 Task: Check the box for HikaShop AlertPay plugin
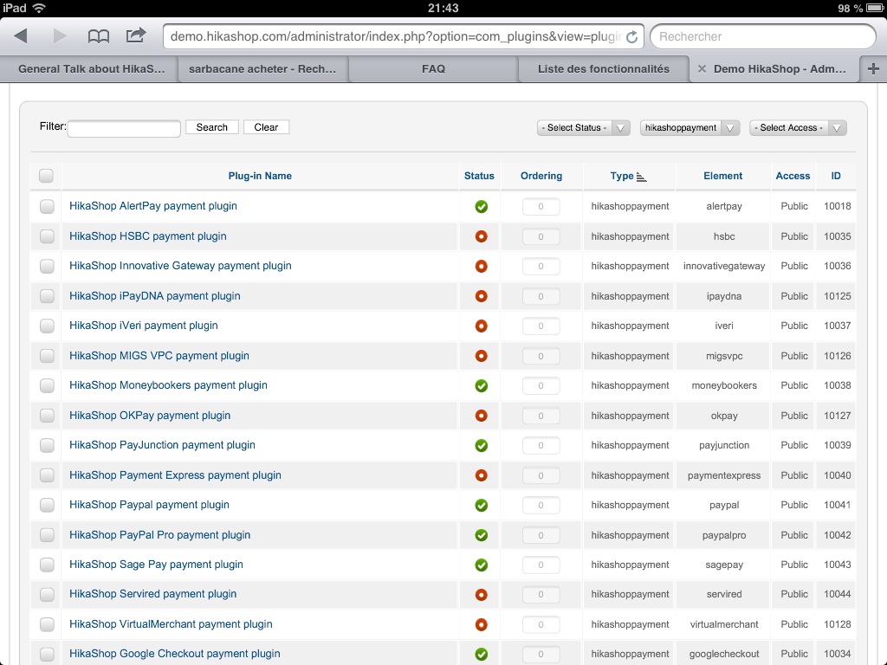[x=47, y=206]
